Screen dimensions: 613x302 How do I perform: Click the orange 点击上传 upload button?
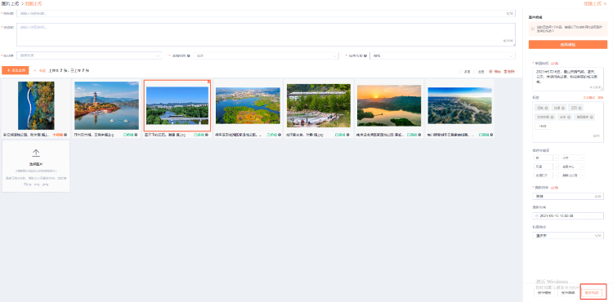[16, 70]
